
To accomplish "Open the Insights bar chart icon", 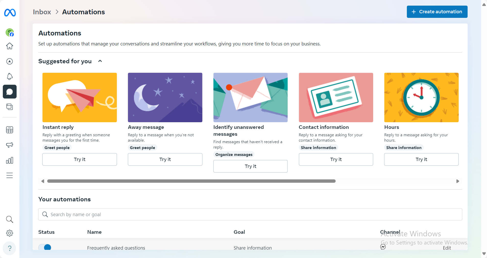I will tap(9, 160).
